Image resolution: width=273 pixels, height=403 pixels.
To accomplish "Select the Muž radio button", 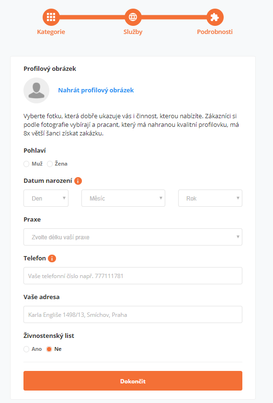I will click(26, 164).
